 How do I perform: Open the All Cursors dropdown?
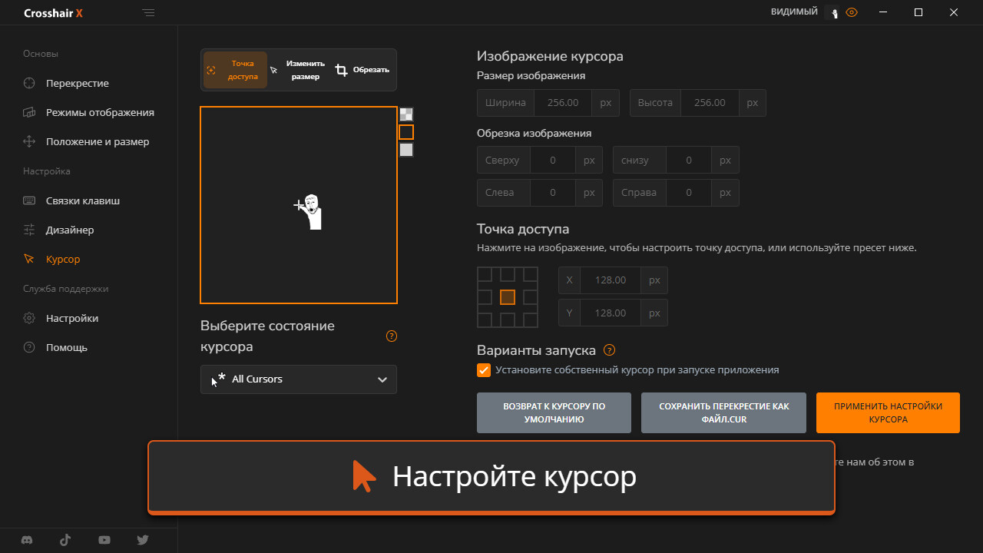click(298, 379)
